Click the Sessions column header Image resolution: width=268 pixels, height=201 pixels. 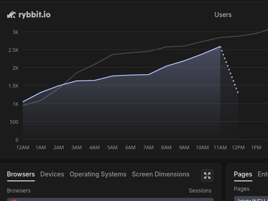tap(200, 191)
